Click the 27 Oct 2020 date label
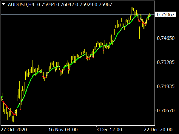Image resolution: width=179 pixels, height=134 pixels. [14, 130]
